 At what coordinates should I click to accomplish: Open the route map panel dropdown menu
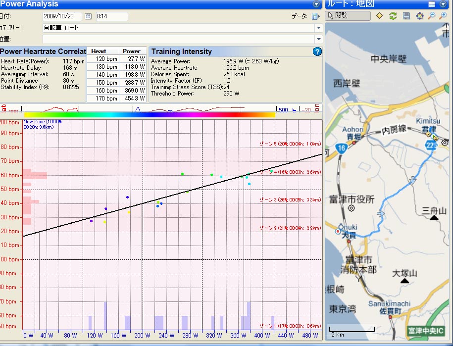click(x=444, y=4)
